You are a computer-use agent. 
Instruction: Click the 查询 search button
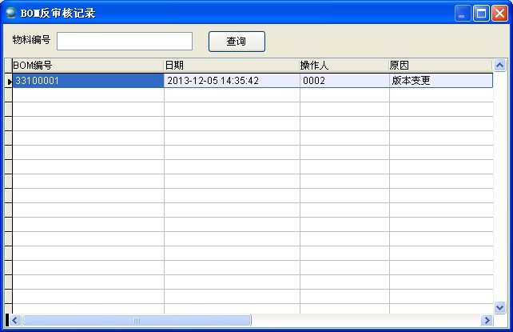[237, 42]
